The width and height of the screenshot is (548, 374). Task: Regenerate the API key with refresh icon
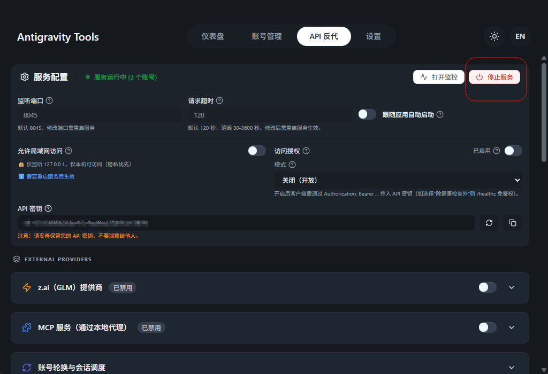pos(489,223)
